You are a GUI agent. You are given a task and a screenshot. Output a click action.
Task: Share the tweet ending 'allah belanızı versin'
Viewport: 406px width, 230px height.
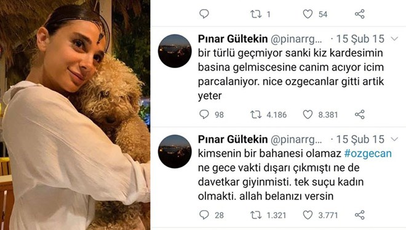(x=360, y=215)
